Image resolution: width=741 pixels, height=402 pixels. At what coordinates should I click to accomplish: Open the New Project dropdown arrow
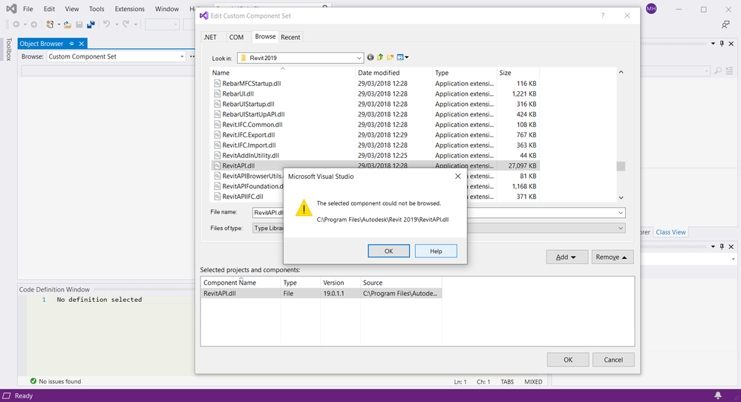tap(59, 24)
